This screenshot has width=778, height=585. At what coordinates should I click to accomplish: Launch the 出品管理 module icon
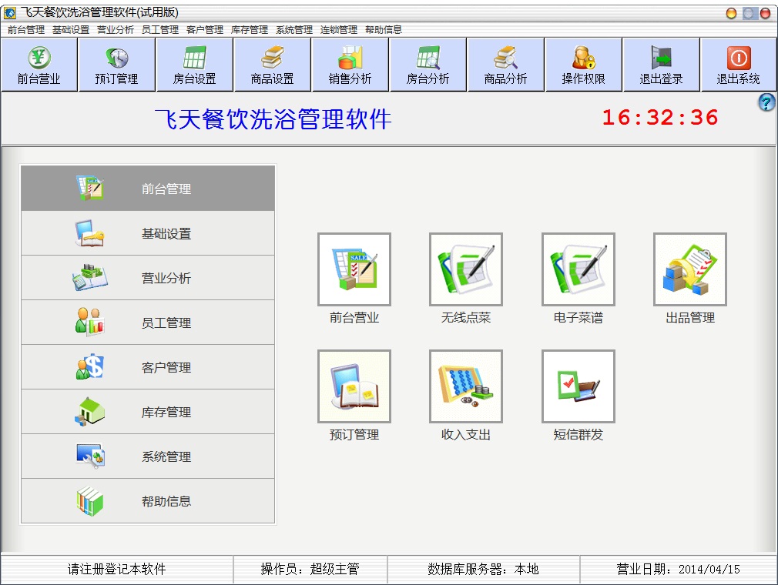689,269
